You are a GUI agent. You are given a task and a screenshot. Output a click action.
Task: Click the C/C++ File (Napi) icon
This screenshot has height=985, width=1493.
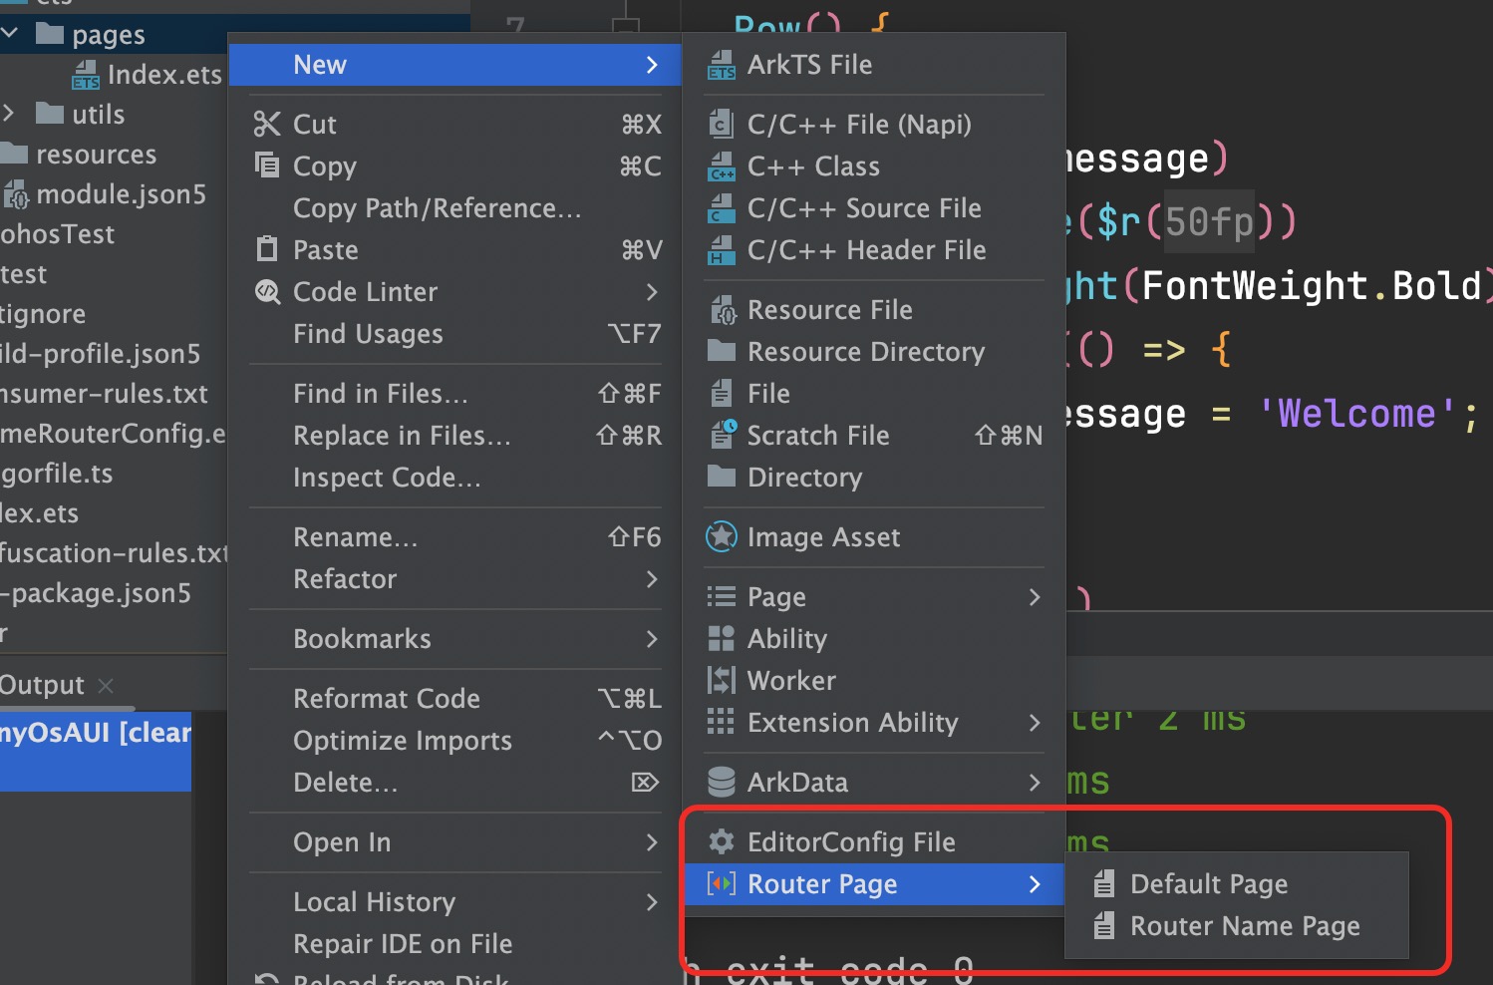[722, 125]
